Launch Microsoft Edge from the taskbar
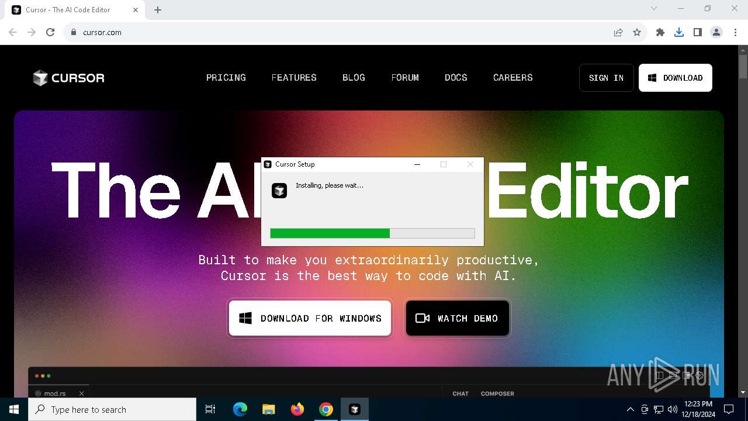Viewport: 748px width, 421px height. (x=240, y=409)
